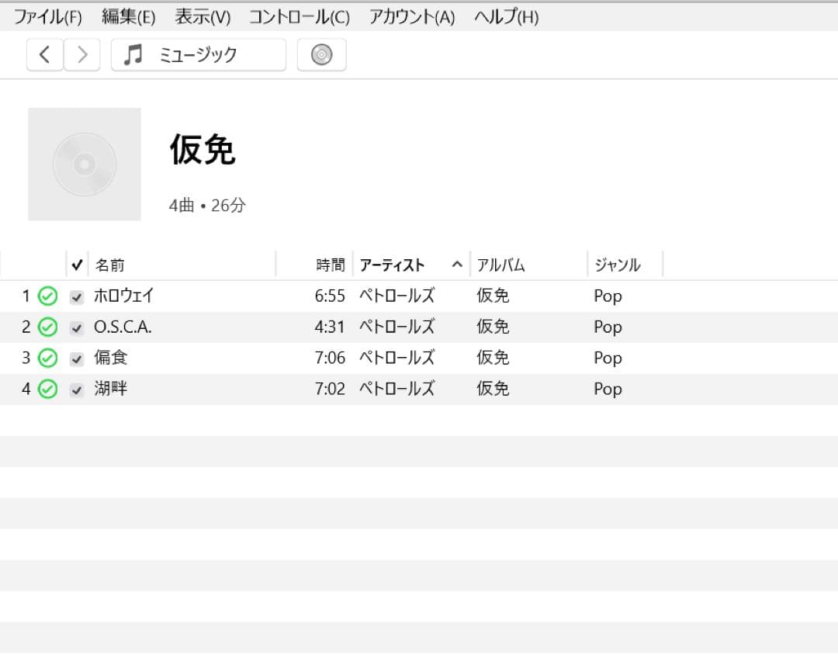Image resolution: width=838 pixels, height=658 pixels.
Task: Click artist ペトロールズ in ホロウェイ row
Action: [397, 296]
